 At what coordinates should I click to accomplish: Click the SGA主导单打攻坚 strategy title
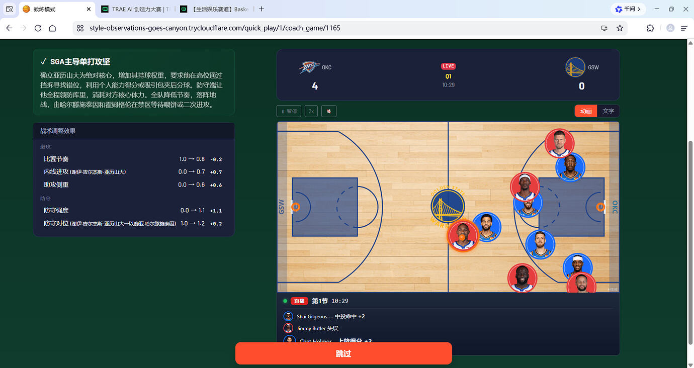tap(80, 62)
